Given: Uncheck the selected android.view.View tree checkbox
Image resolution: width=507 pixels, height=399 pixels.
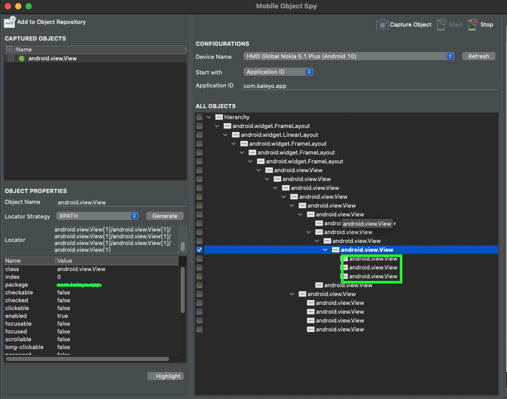Looking at the screenshot, I should [x=199, y=250].
